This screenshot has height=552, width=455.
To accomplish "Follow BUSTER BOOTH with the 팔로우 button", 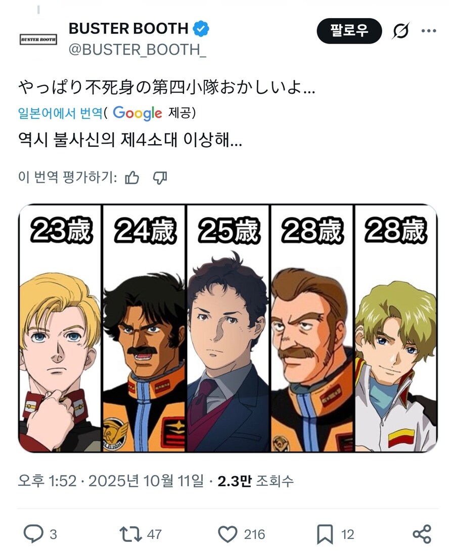I will pyautogui.click(x=349, y=31).
